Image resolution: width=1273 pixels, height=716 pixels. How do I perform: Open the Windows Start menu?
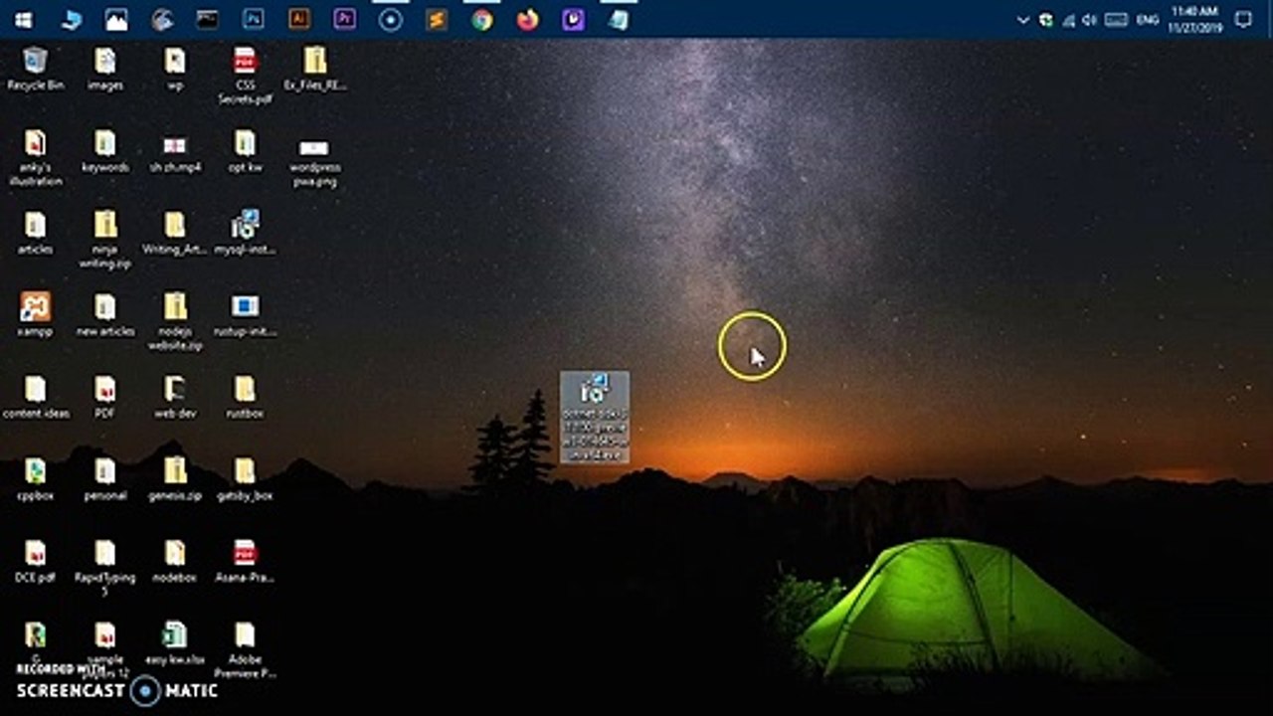tap(23, 19)
